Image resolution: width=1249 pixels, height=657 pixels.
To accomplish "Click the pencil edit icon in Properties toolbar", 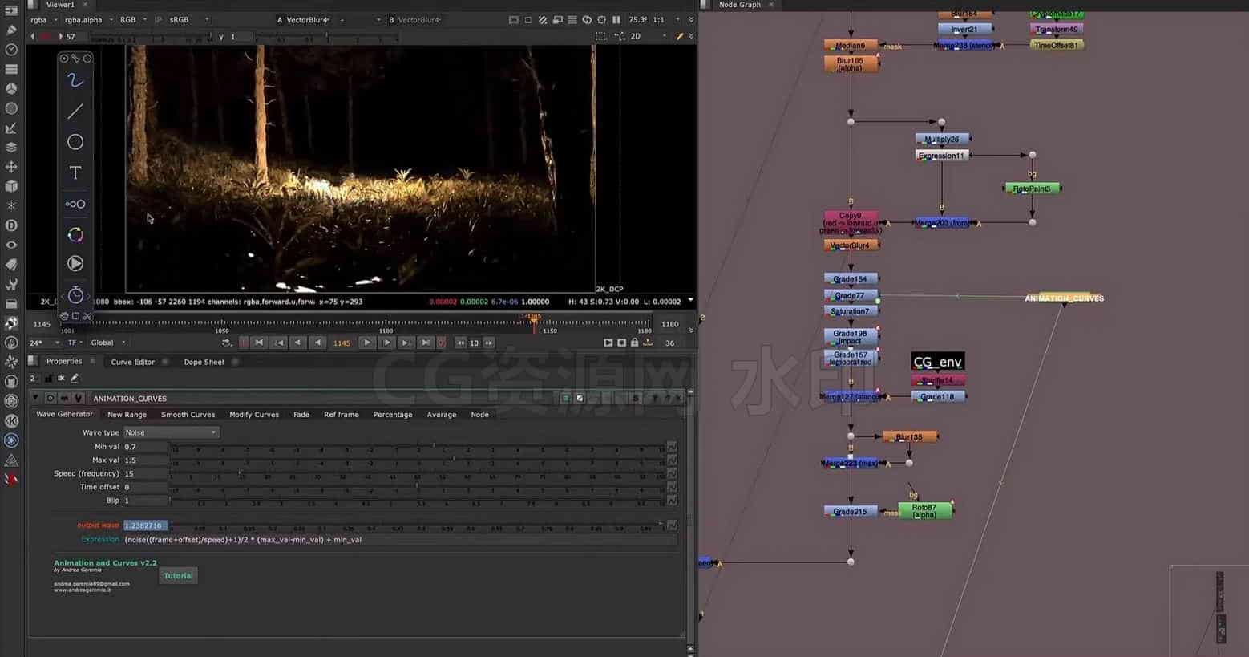I will pyautogui.click(x=75, y=378).
